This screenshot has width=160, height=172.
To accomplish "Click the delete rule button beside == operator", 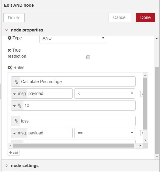I will pos(142,133).
